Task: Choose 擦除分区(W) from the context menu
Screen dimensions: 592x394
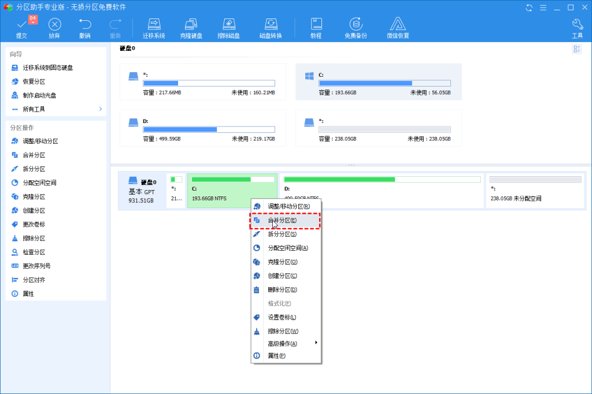Action: pos(286,332)
